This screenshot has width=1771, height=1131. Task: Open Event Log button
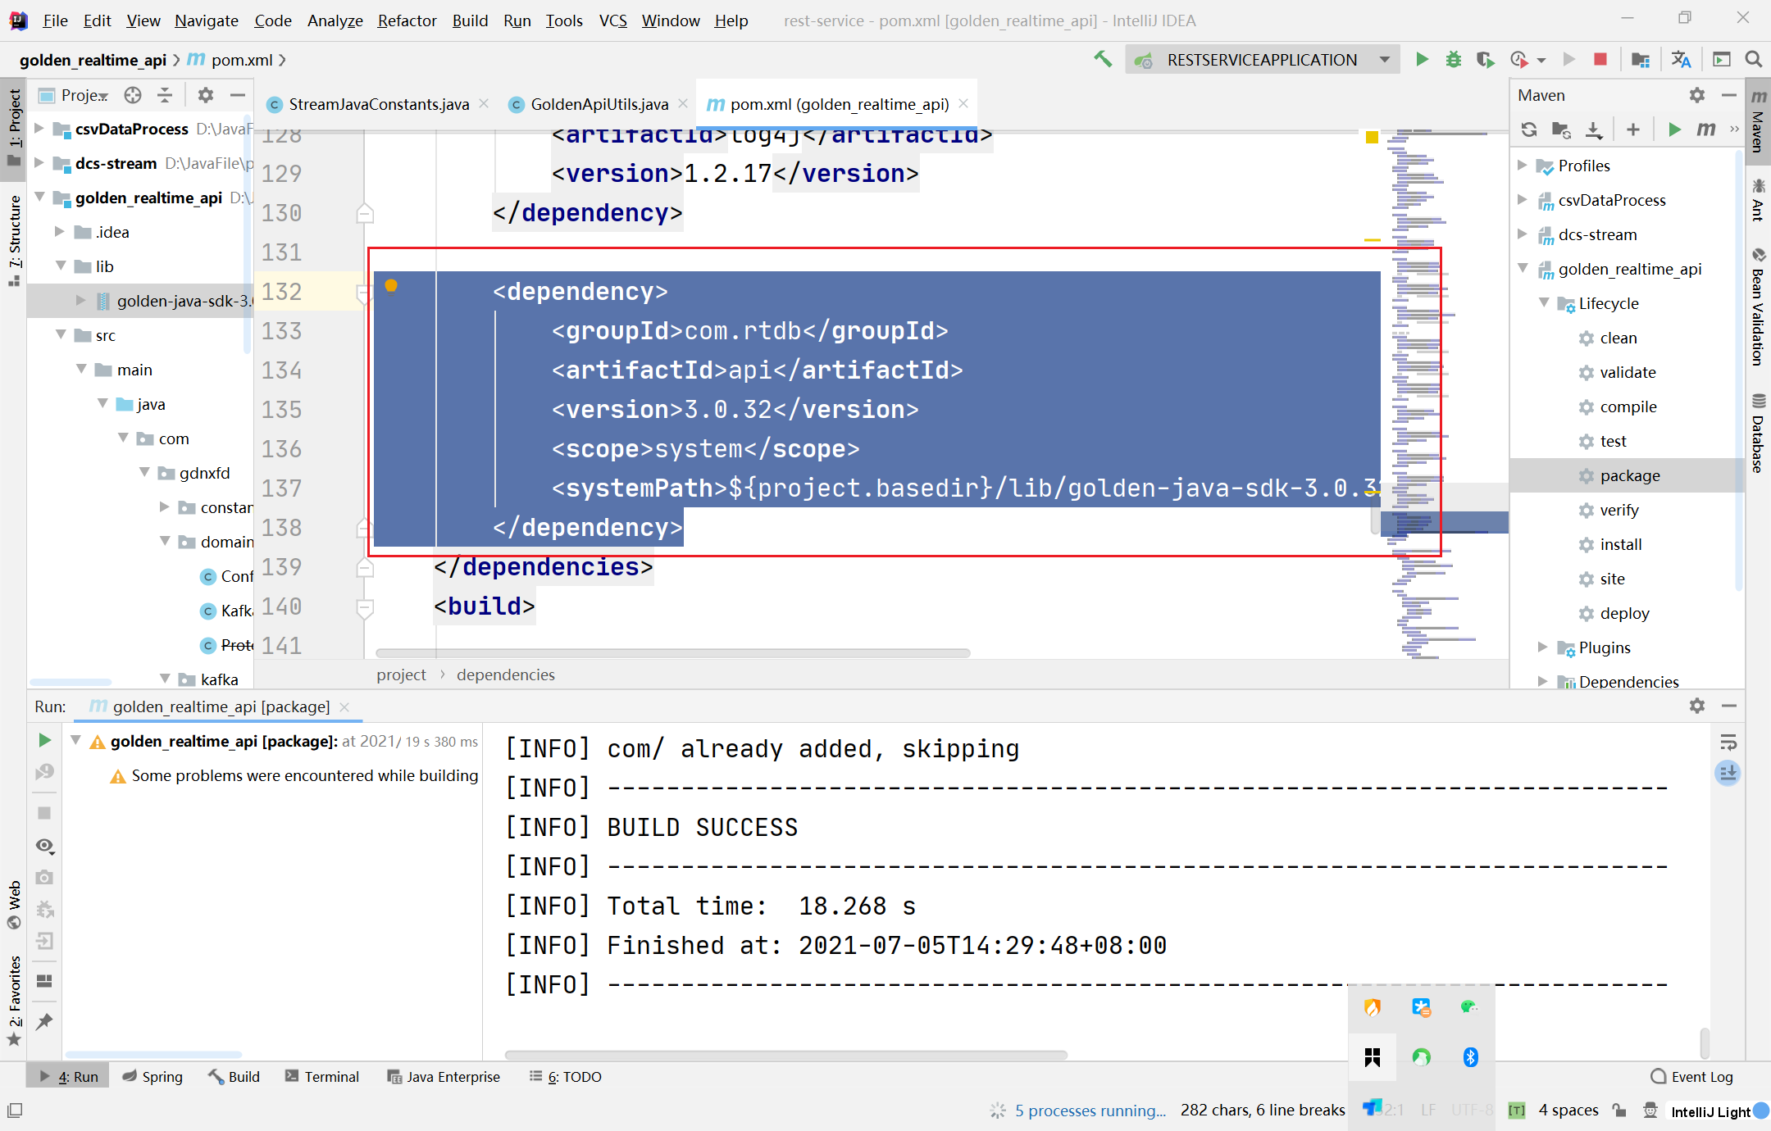coord(1691,1076)
